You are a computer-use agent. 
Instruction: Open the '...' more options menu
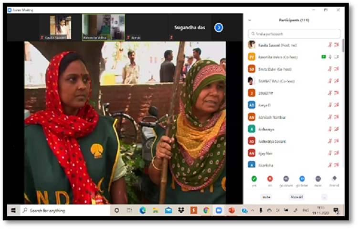coord(325,197)
